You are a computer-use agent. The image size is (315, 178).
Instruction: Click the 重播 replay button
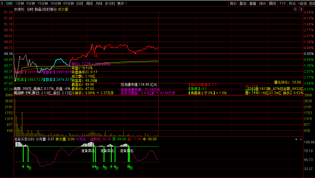[x=253, y=3]
